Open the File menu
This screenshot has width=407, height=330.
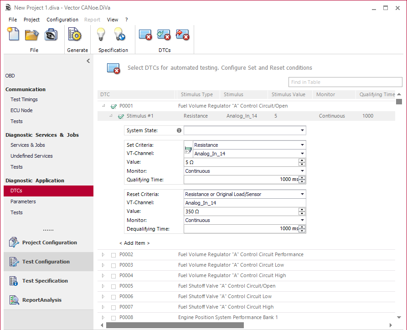13,20
